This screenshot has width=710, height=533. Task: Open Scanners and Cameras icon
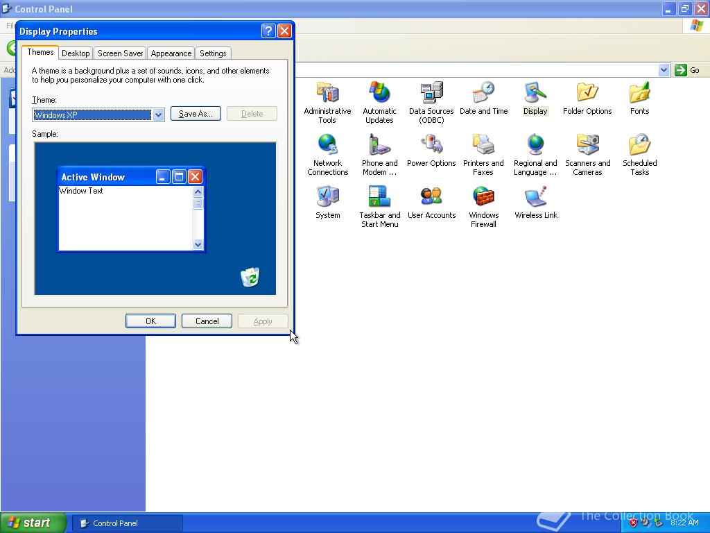coord(587,144)
